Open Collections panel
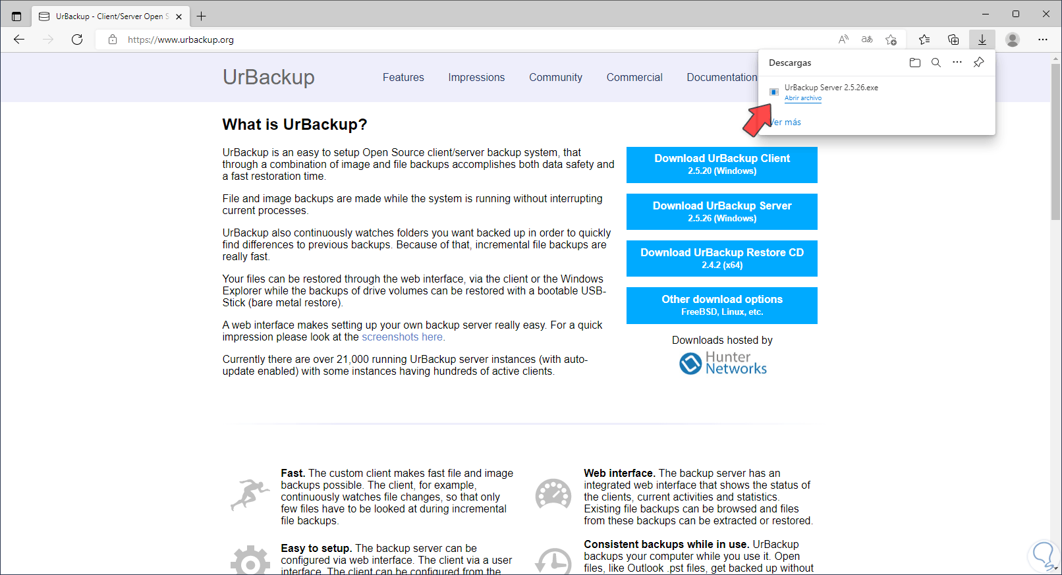The image size is (1062, 575). (x=953, y=40)
